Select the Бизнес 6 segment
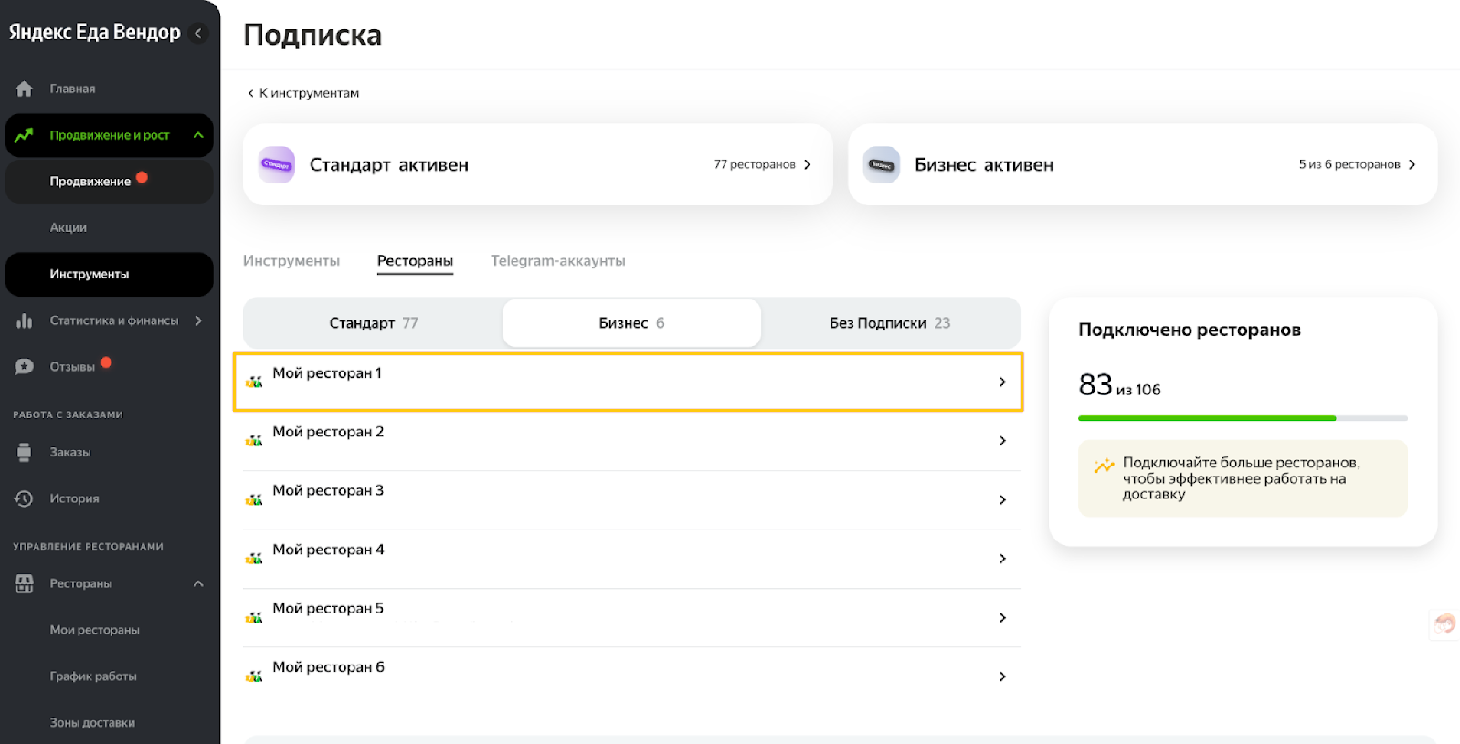The height and width of the screenshot is (744, 1460). pyautogui.click(x=632, y=323)
